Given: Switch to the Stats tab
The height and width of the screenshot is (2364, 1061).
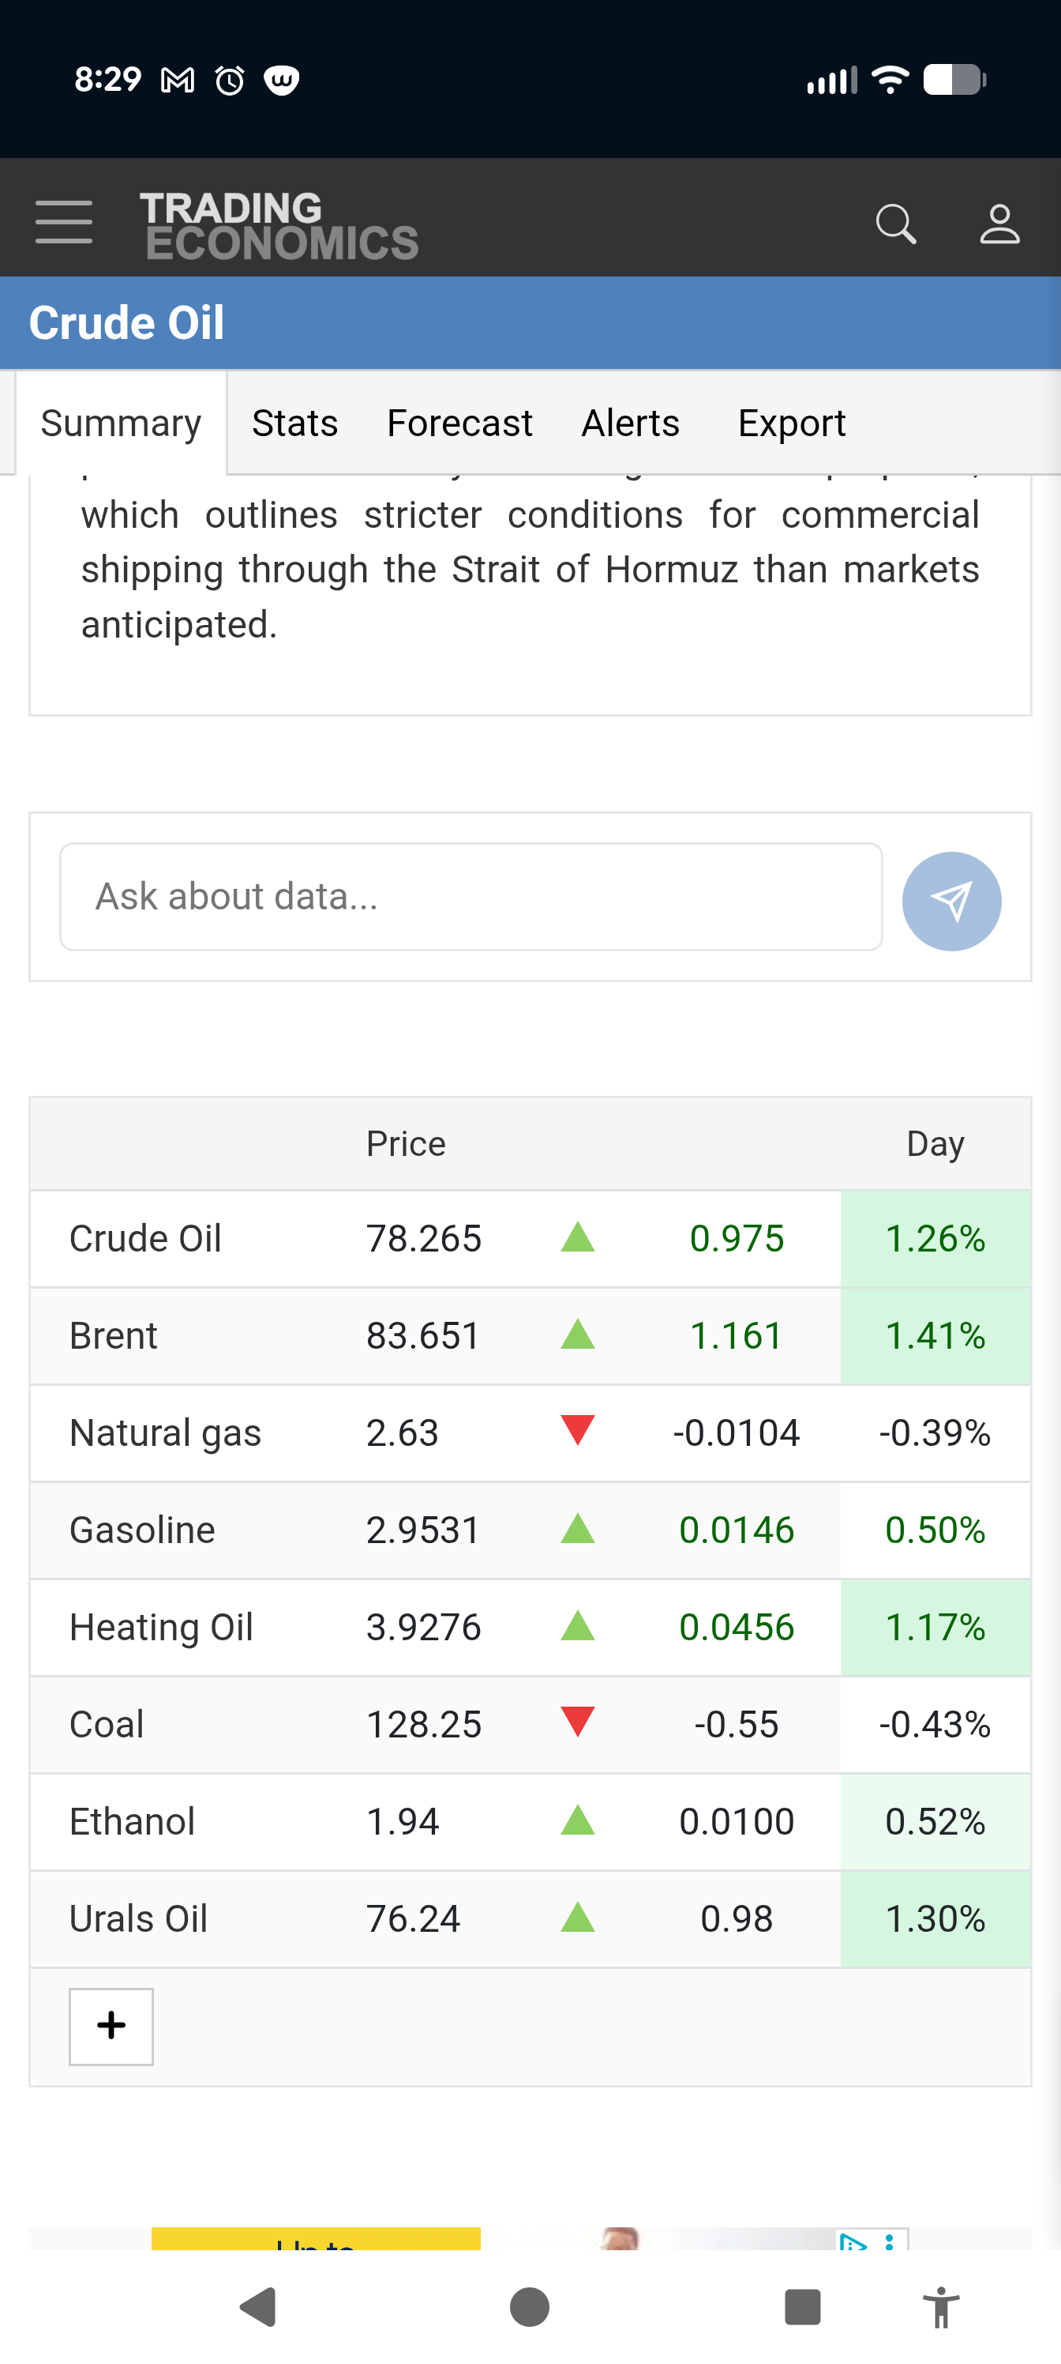Looking at the screenshot, I should [294, 423].
